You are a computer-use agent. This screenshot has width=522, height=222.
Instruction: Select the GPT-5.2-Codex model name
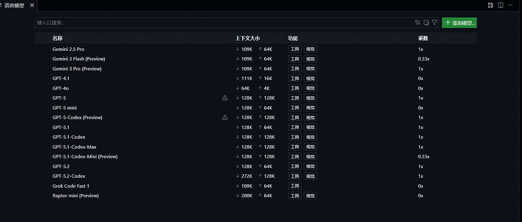(x=69, y=176)
